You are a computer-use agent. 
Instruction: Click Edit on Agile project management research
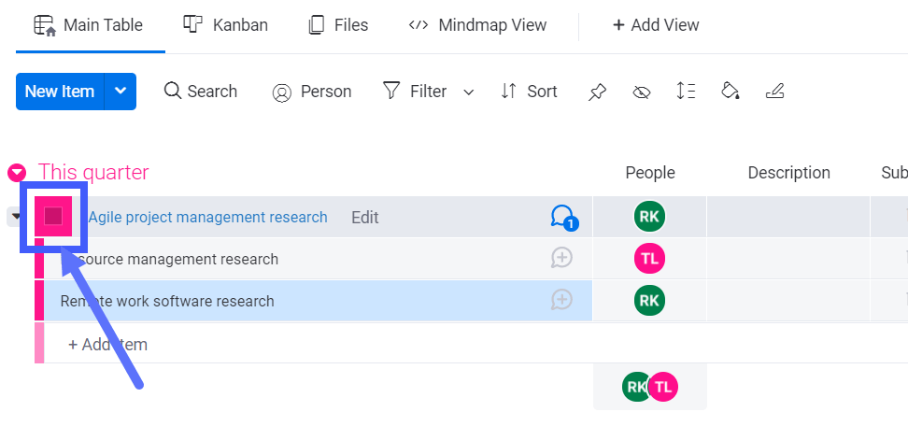(x=365, y=218)
